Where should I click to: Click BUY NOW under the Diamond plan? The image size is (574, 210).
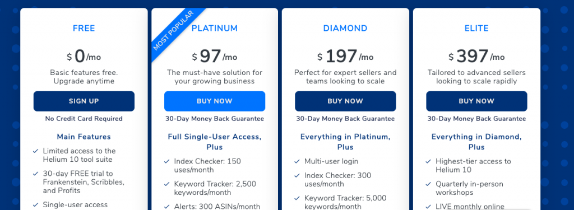345,101
